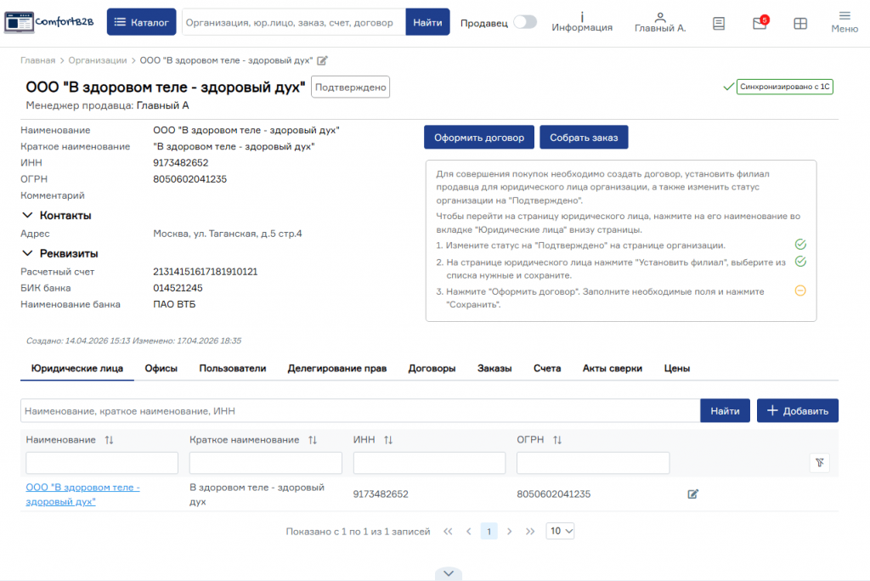Image resolution: width=870 pixels, height=581 pixels.
Task: Click the green sync checkmark icon
Action: click(728, 87)
